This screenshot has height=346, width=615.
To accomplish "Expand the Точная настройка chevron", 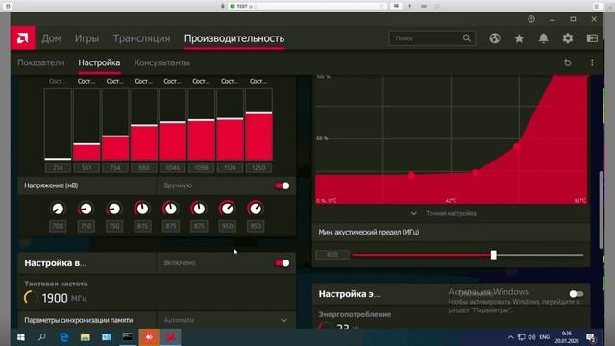I will 414,213.
